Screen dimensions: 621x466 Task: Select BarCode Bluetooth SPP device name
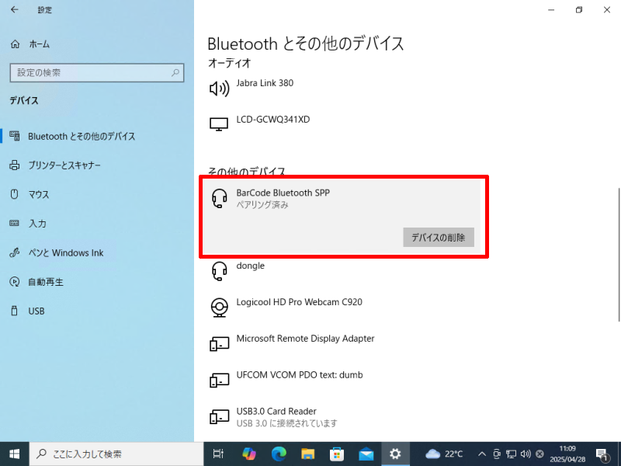coord(283,193)
